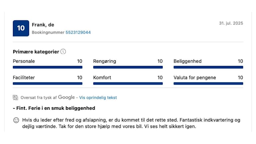
Task: Click the Valuta for pengene label
Action: 195,78
